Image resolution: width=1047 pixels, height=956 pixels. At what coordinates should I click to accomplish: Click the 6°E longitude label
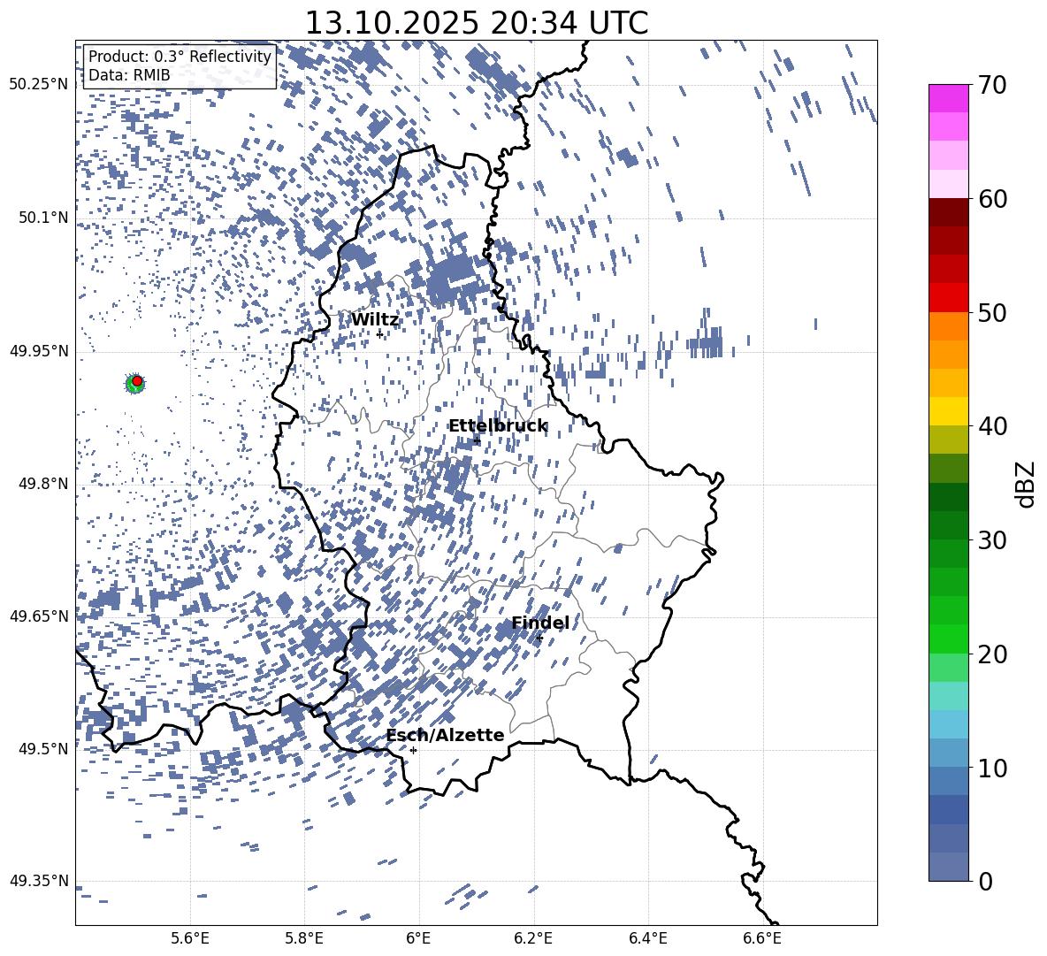pyautogui.click(x=418, y=938)
